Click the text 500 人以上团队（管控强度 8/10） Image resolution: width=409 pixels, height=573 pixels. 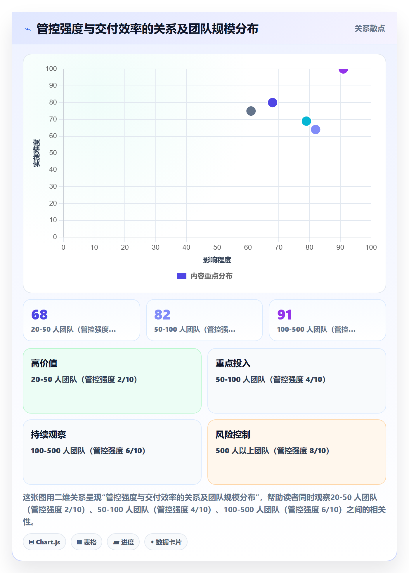[x=273, y=451]
